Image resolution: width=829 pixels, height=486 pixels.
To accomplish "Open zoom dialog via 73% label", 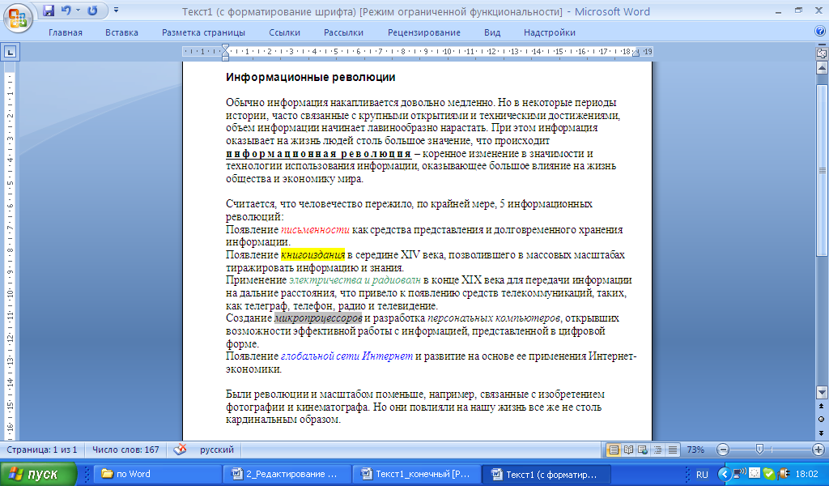I will [695, 450].
